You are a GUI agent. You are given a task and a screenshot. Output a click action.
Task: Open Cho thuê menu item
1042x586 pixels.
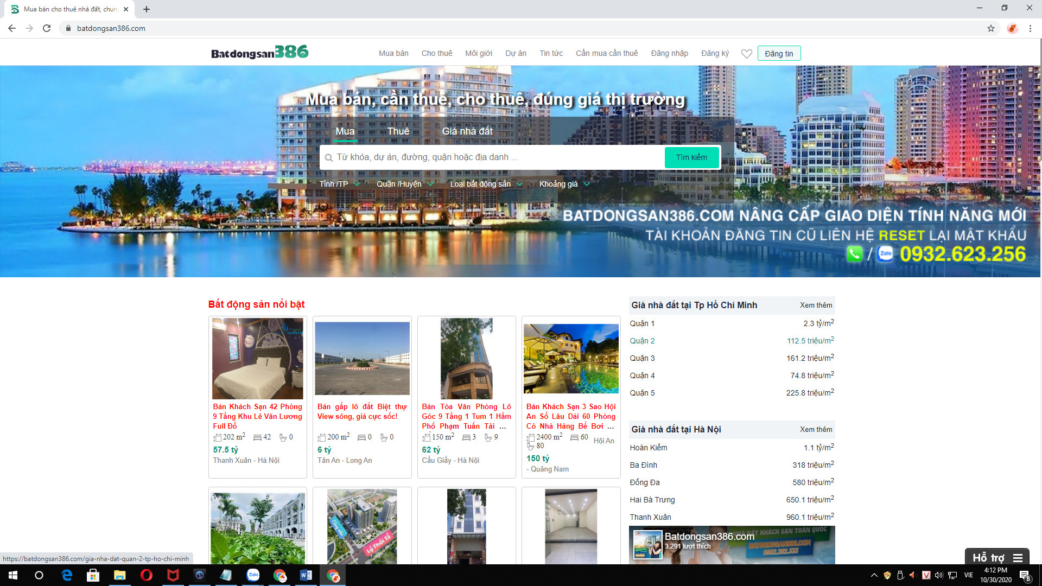pos(437,53)
